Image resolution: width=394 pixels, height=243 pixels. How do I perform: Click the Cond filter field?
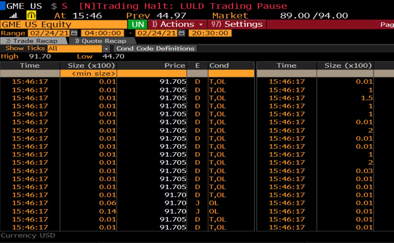231,74
